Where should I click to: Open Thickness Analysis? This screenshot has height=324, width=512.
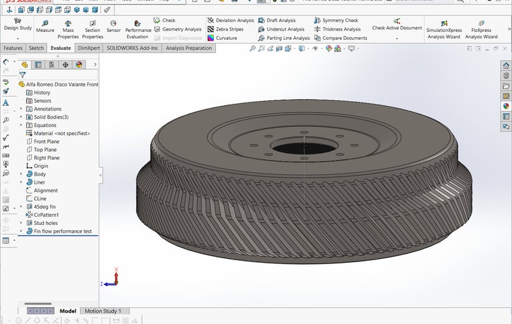[x=337, y=29]
